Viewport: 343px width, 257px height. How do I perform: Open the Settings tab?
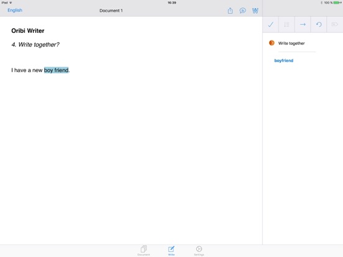pos(199,250)
